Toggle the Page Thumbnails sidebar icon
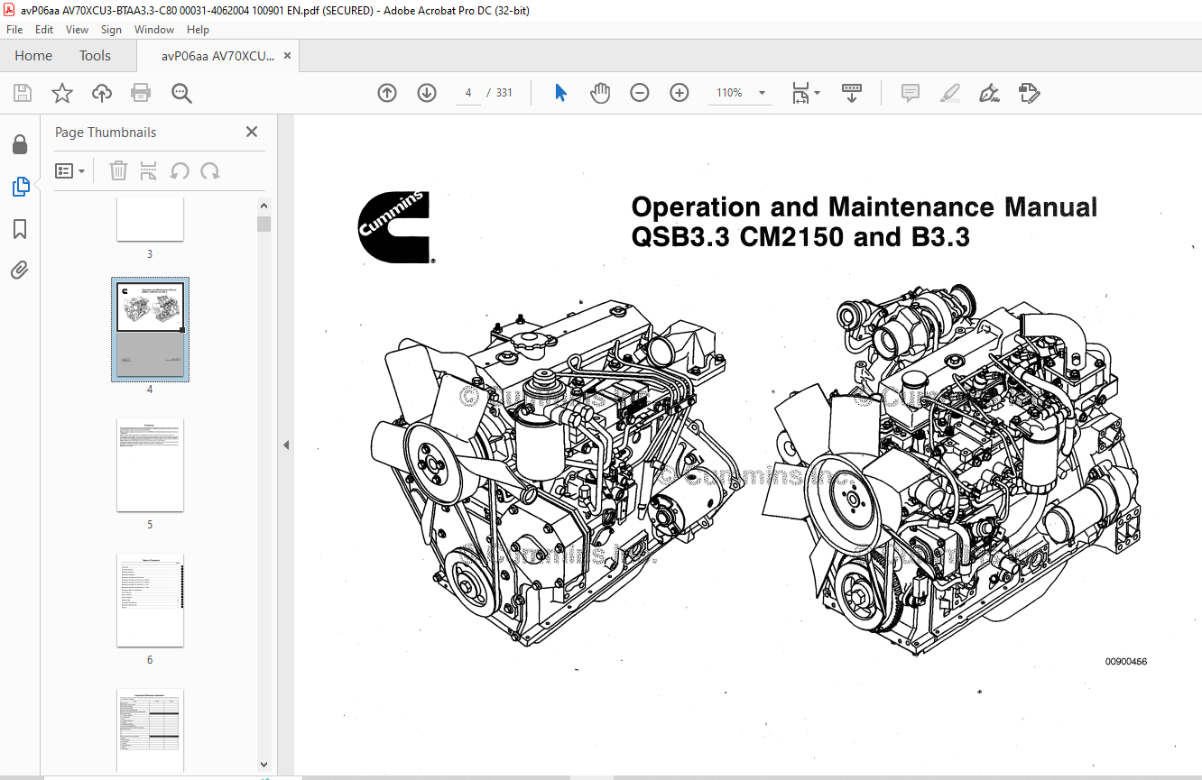 click(20, 187)
